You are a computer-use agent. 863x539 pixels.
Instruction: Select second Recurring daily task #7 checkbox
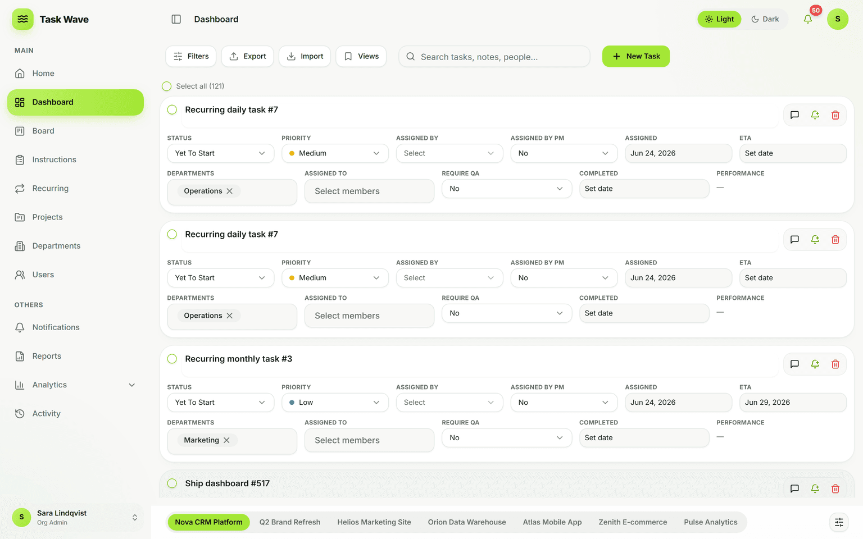click(172, 235)
